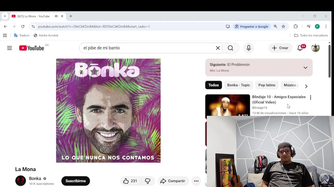Image resolution: width=334 pixels, height=187 pixels.
Task: Expand the Siguiente mix playlist panel
Action: (305, 68)
